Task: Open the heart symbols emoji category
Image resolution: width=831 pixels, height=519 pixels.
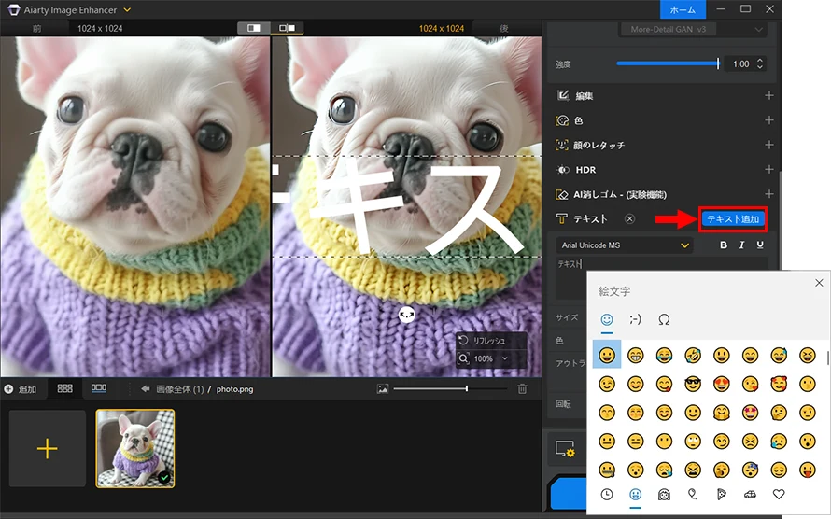Action: [x=779, y=494]
